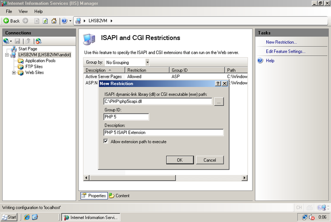Select Application Pools tree node

[x=40, y=61]
